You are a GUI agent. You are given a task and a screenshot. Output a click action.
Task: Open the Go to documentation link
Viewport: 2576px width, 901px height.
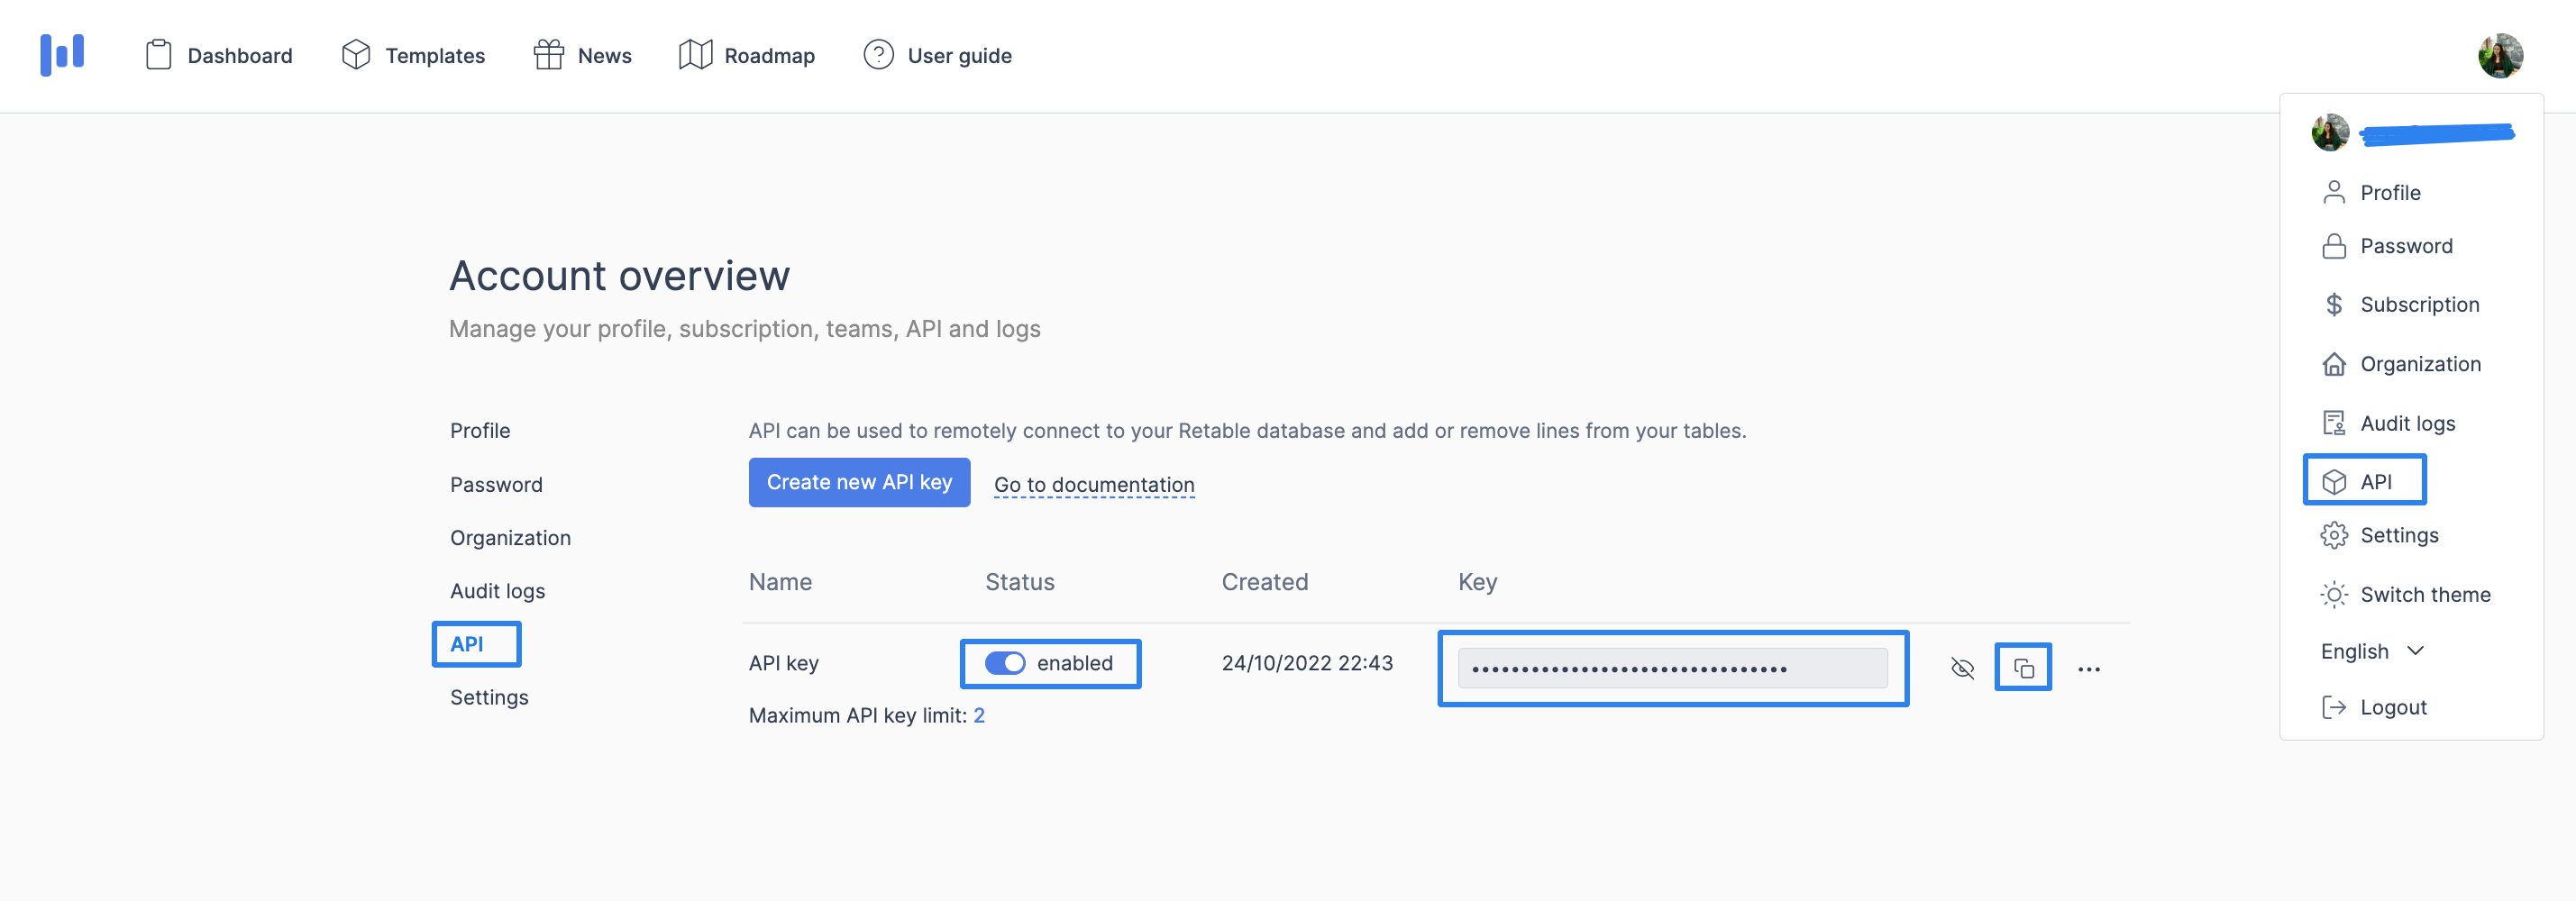tap(1093, 484)
